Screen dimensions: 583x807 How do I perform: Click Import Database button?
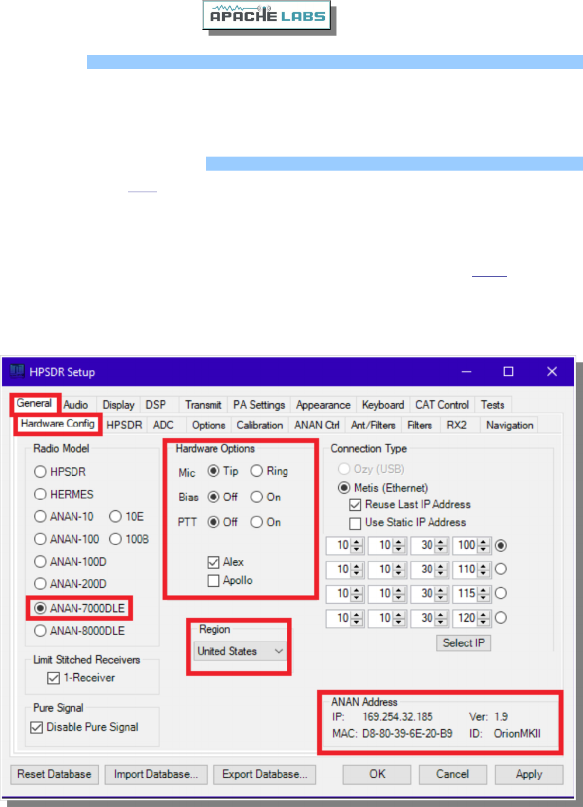click(156, 774)
